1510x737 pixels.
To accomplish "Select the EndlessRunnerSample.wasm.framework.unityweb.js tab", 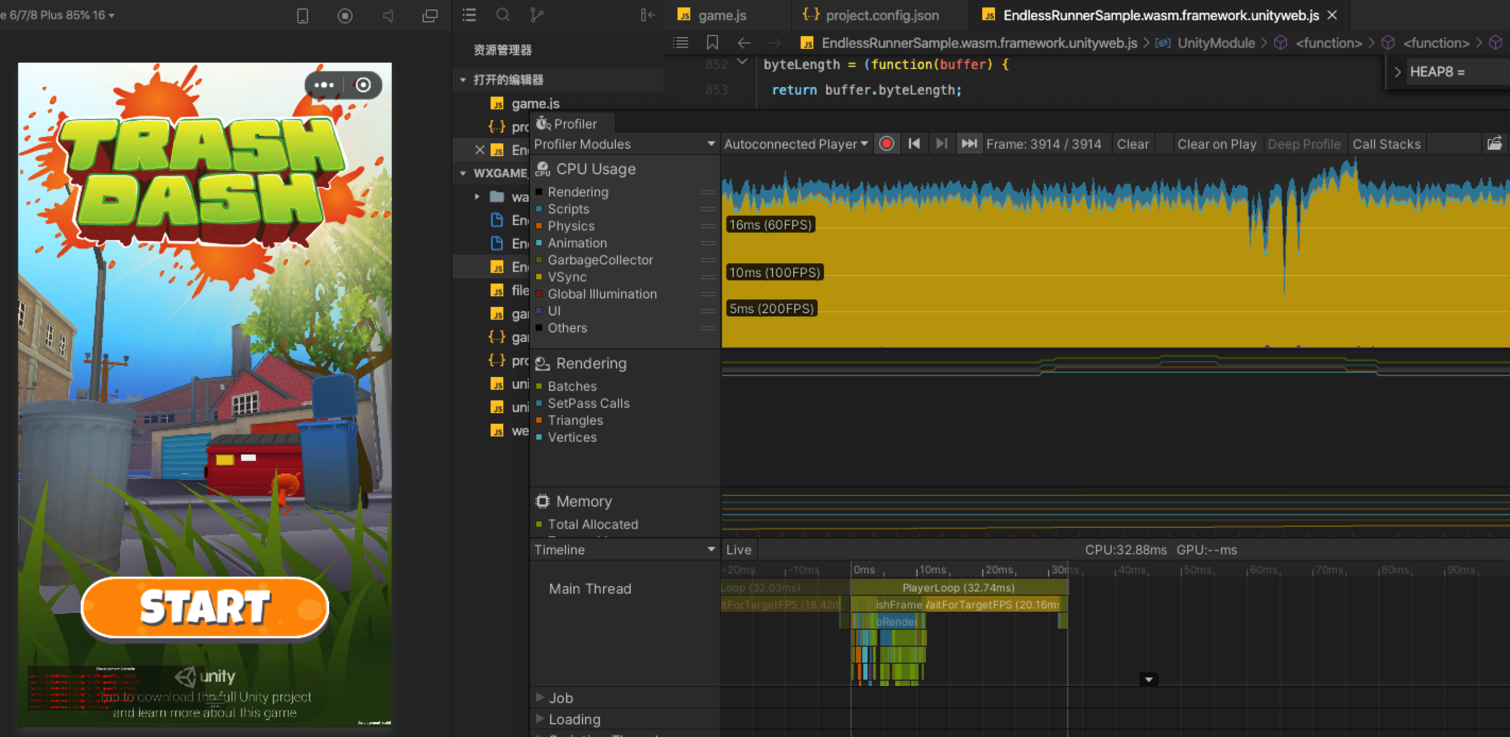I will pyautogui.click(x=1161, y=15).
